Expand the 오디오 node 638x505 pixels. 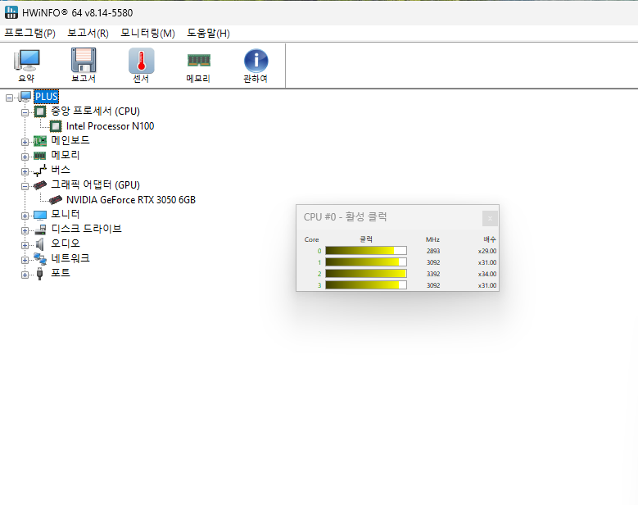(25, 245)
